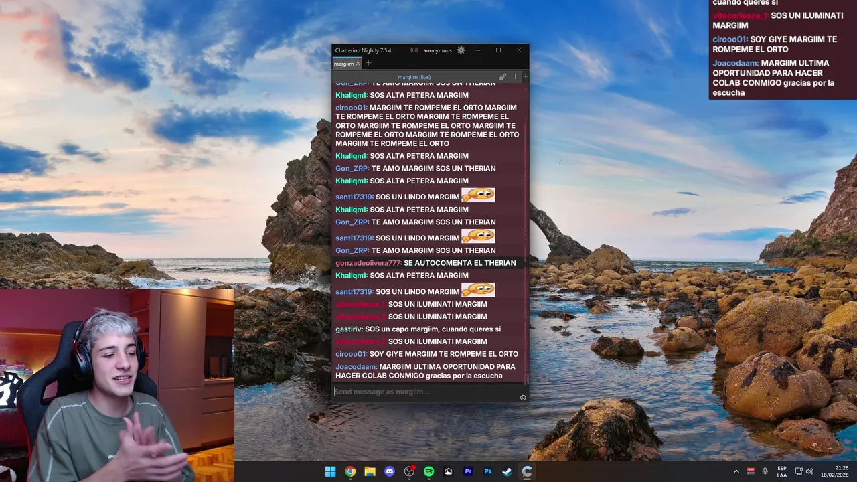Click taskbar icon with red notification dot
The height and width of the screenshot is (482, 857).
409,471
